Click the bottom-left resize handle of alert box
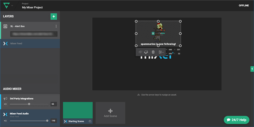Image resolution: width=254 pixels, height=127 pixels. point(136,46)
